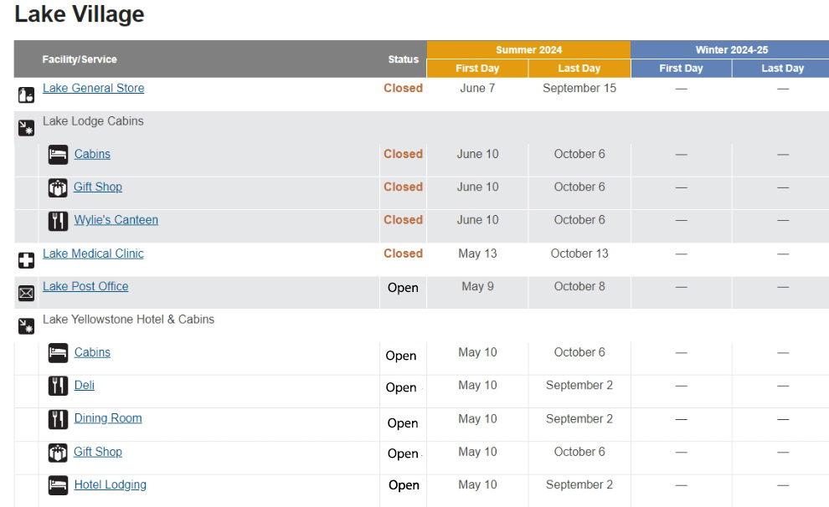Visit the Lake Medical Clinic link
This screenshot has width=829, height=507.
(93, 253)
